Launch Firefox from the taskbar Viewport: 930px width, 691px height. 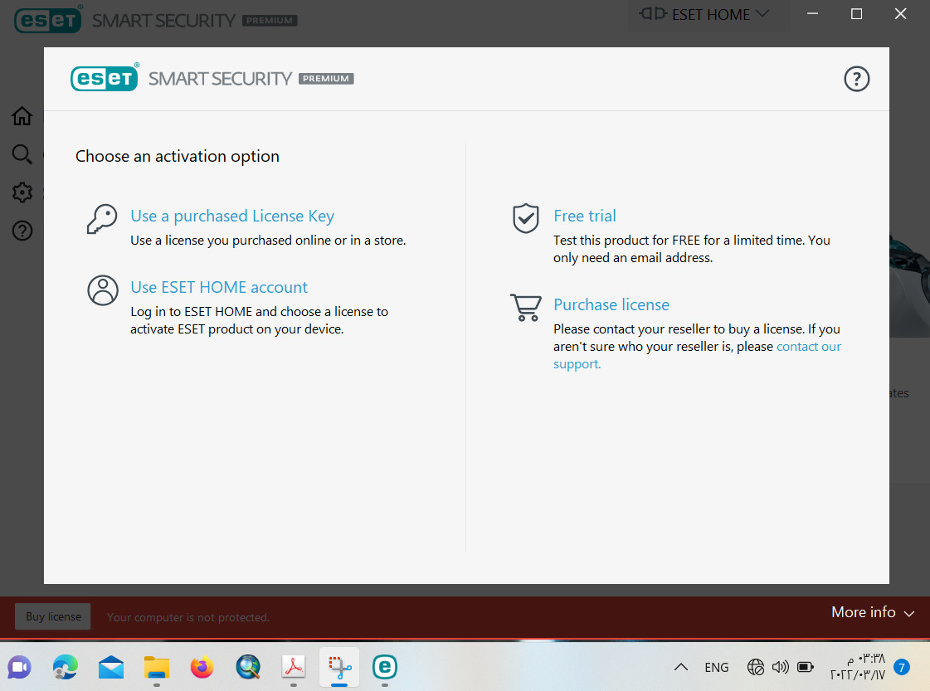[202, 667]
